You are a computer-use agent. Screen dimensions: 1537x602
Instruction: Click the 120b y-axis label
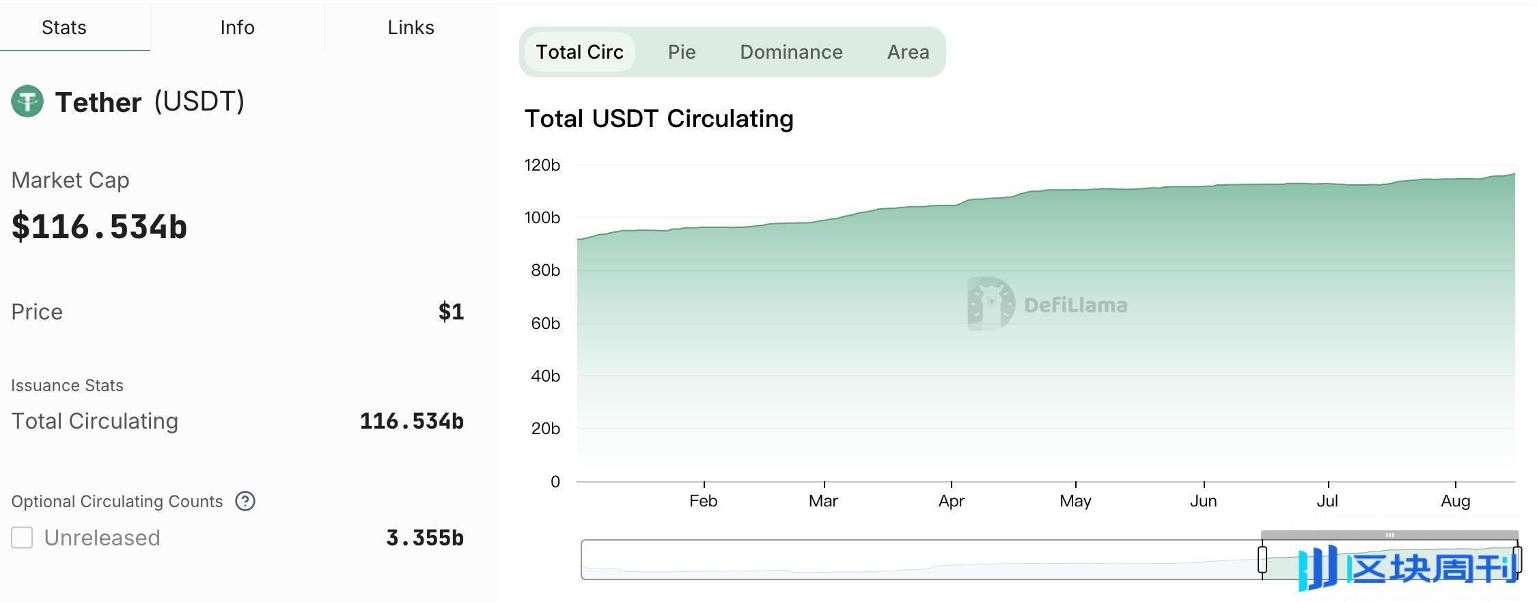point(542,165)
